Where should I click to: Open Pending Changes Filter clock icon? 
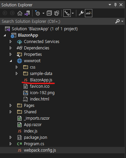pos(37,13)
